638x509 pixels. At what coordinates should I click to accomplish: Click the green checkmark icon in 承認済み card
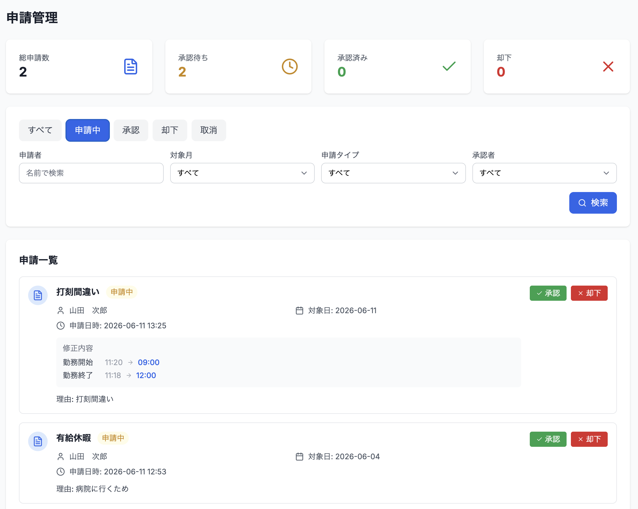tap(449, 66)
